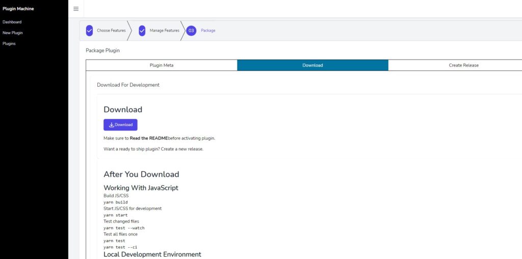Click the "Build JS/CSS" line

coord(116,196)
